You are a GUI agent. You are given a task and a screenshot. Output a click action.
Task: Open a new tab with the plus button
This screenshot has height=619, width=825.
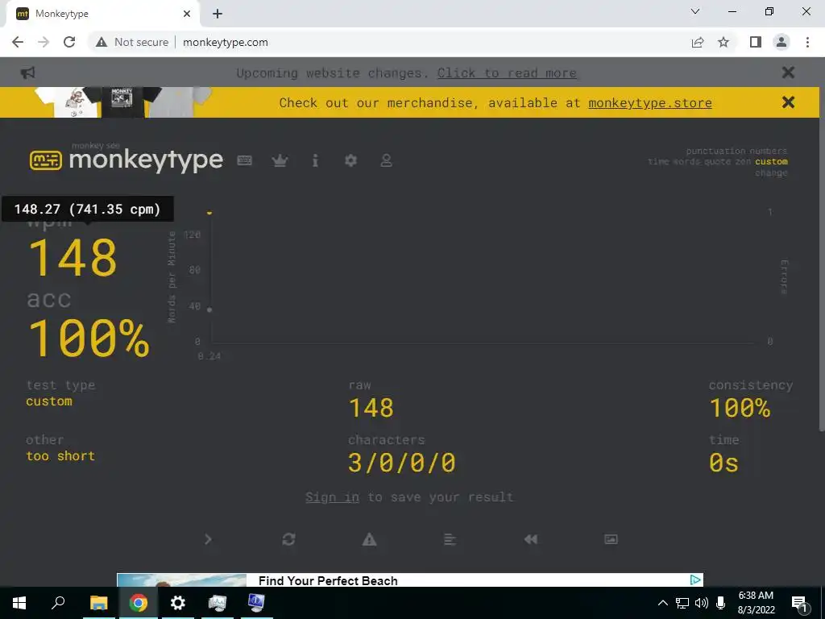[218, 14]
